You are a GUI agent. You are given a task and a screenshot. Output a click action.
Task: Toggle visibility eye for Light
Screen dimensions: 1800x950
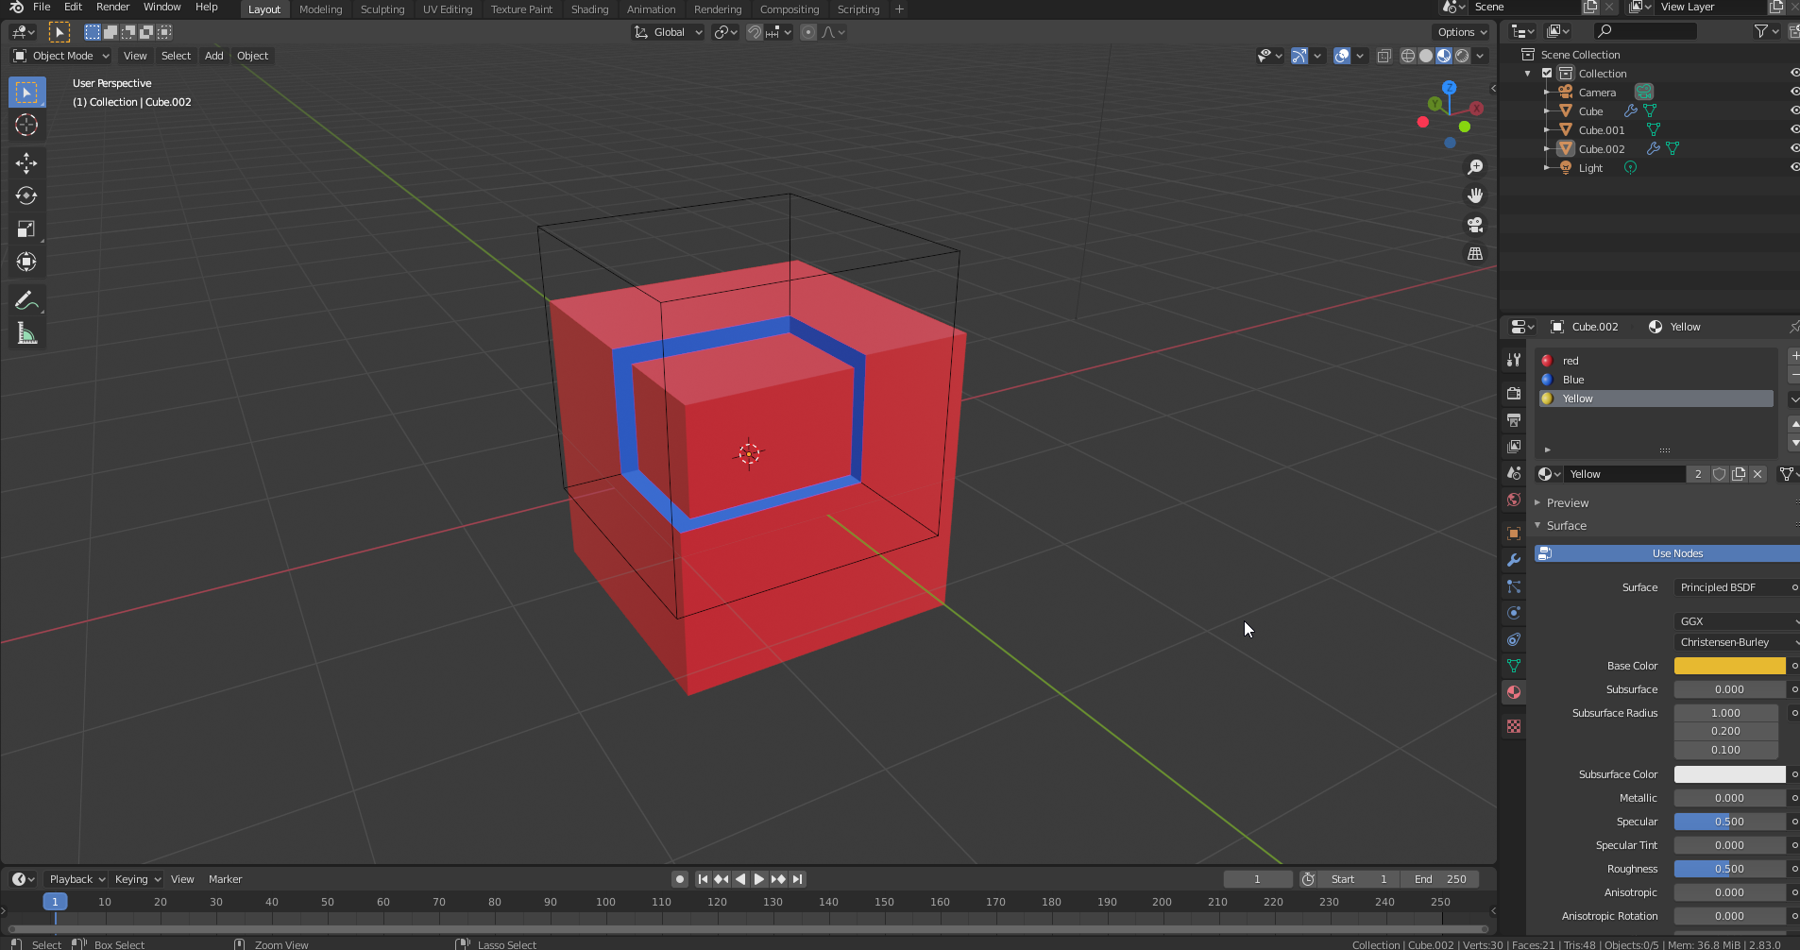(1794, 167)
